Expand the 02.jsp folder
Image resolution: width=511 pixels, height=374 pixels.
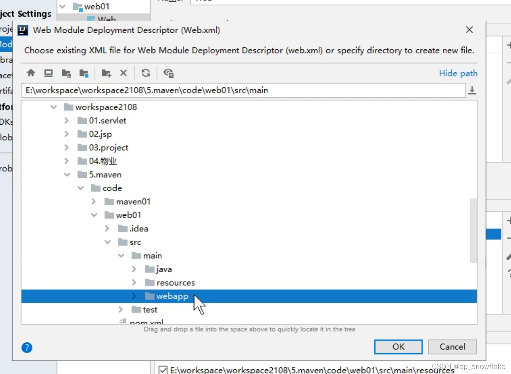67,134
